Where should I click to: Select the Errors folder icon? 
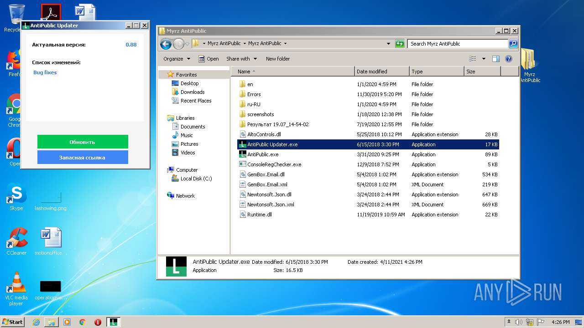[243, 94]
